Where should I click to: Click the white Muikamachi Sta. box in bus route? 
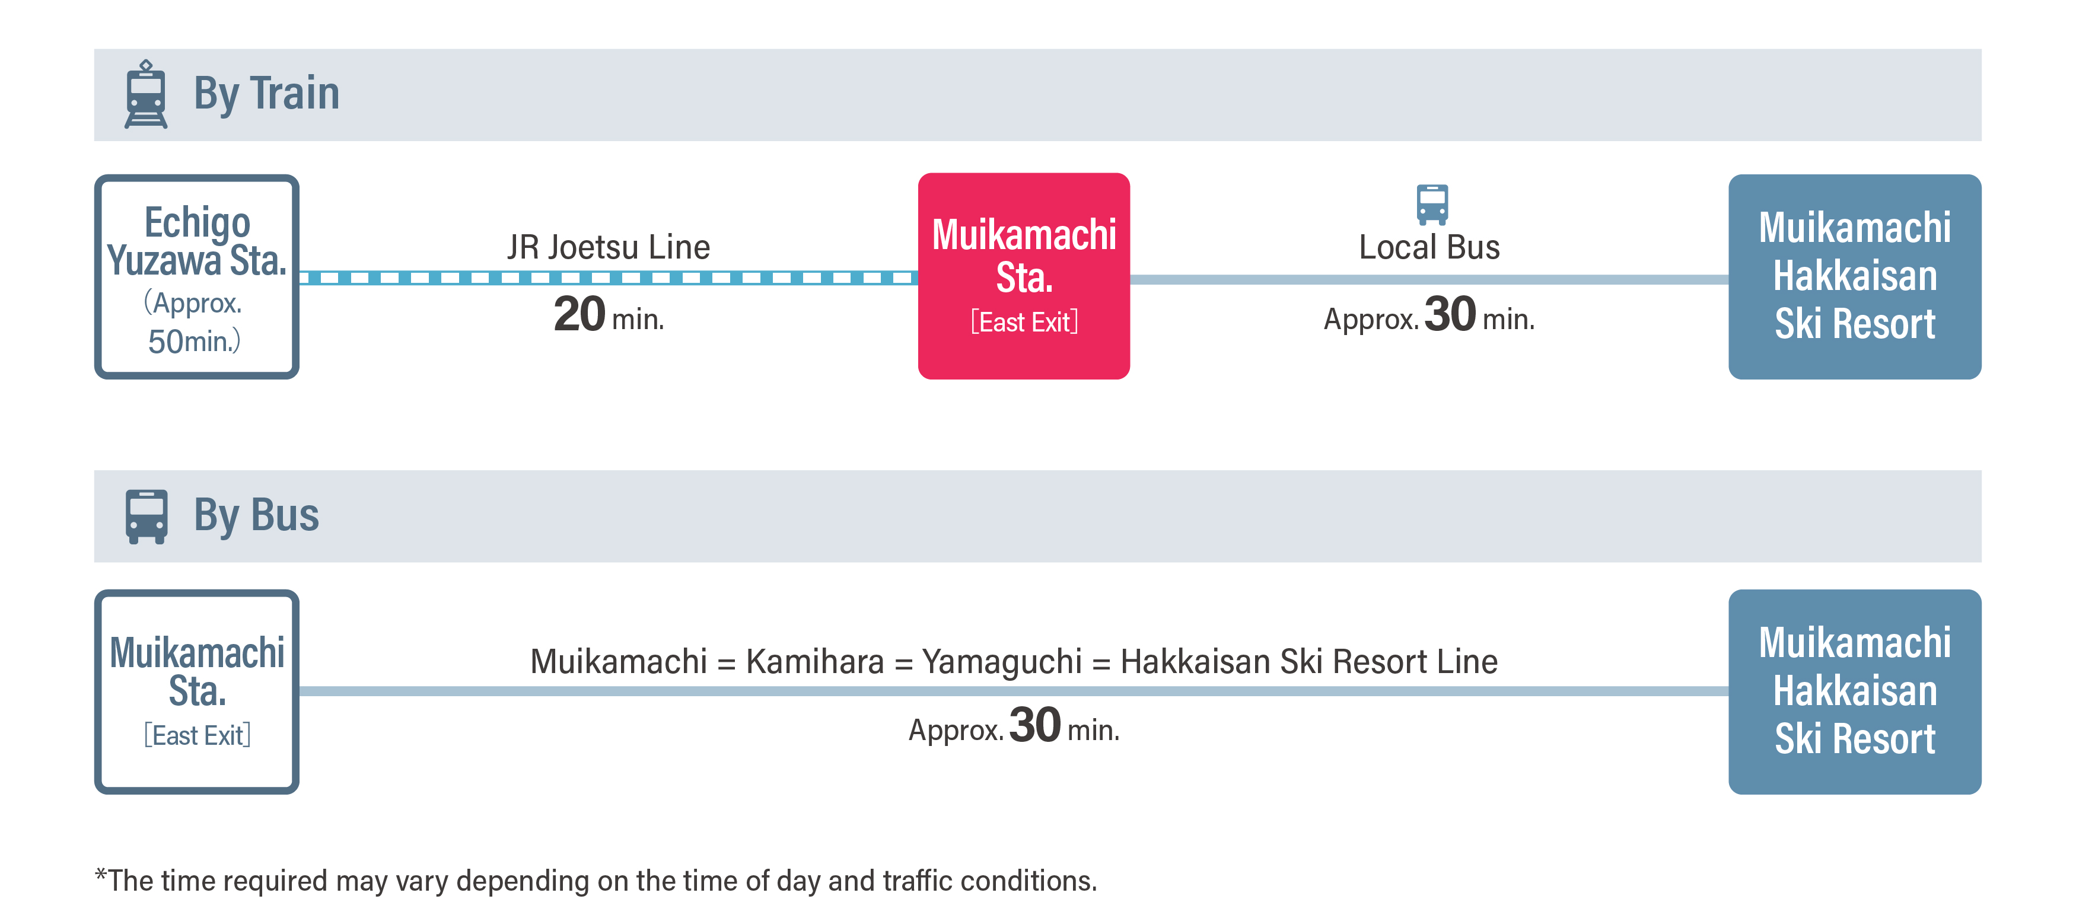click(197, 692)
